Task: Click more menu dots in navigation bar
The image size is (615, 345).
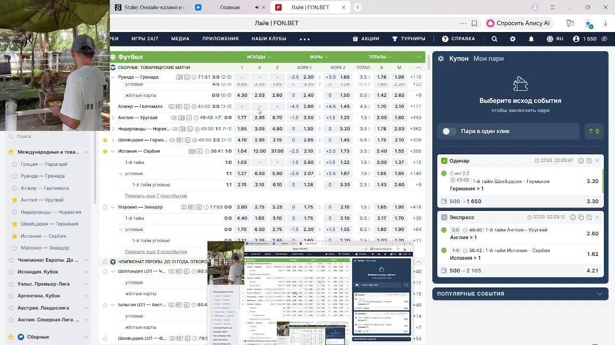Action: pyautogui.click(x=305, y=39)
